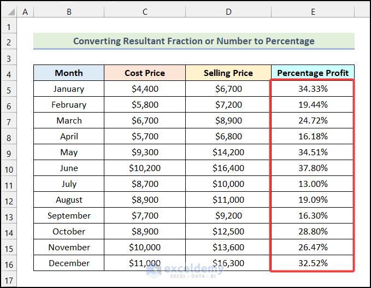Select row 5 header
This screenshot has height=288, width=371.
(9, 89)
